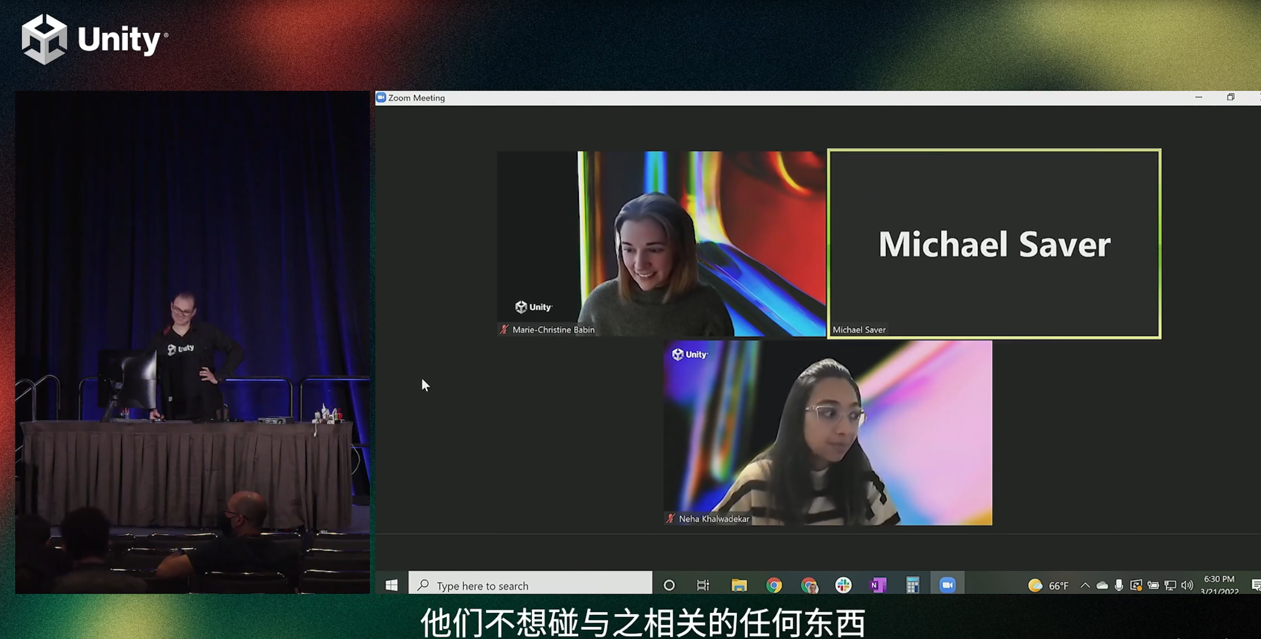This screenshot has height=639, width=1261.
Task: Select Marie-Christine Babin's video tile
Action: (x=661, y=244)
